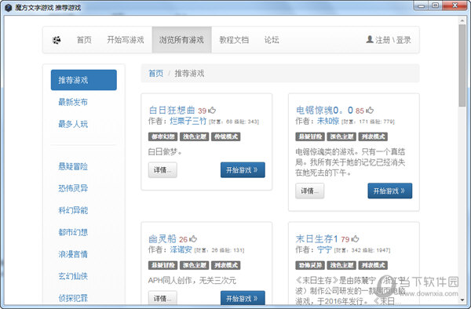Viewport: 471px width, 309px height.
Task: Click description APH同人创作，无关三次元
Action: coord(192,281)
